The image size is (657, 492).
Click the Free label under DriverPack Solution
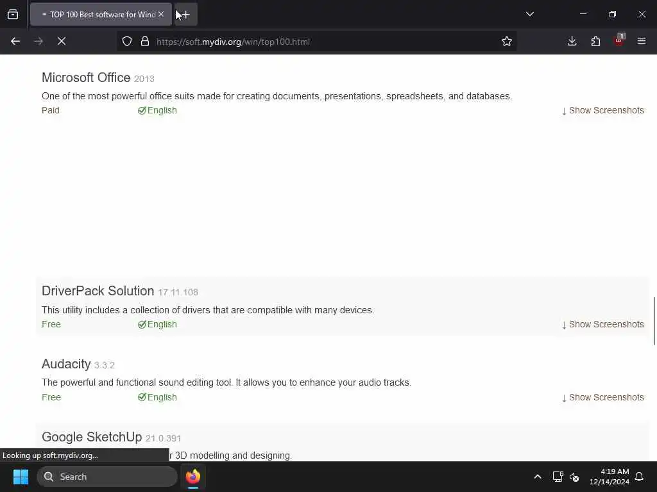(51, 325)
